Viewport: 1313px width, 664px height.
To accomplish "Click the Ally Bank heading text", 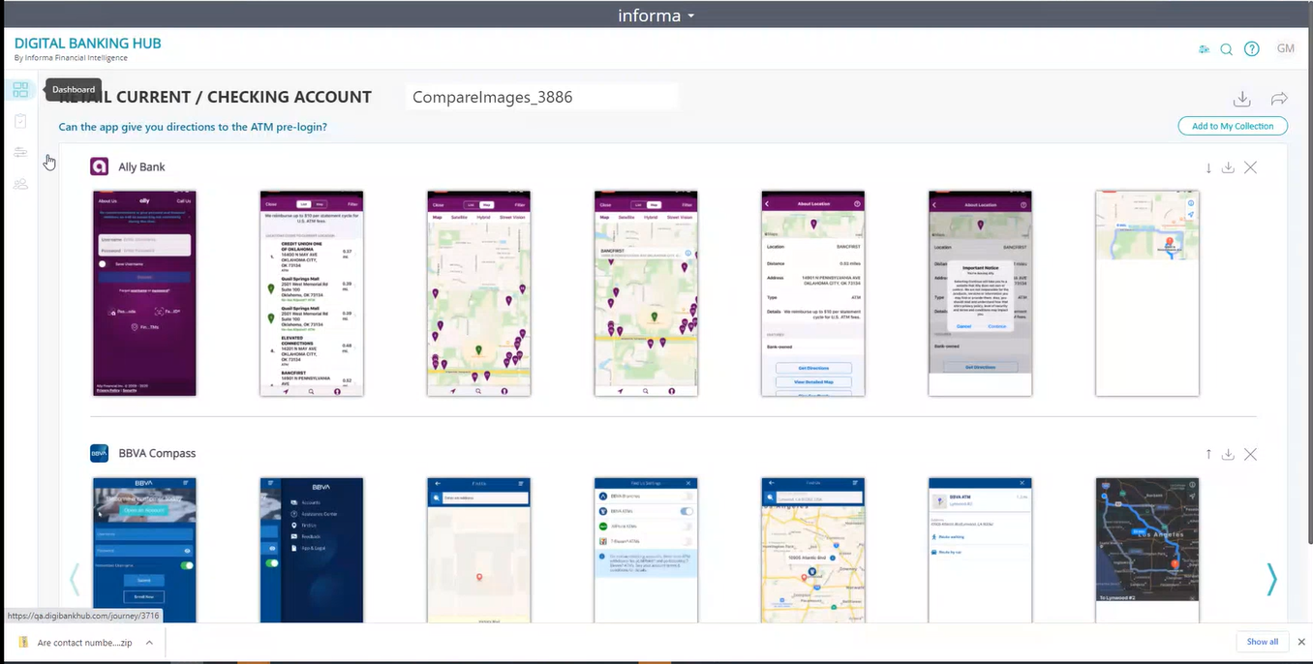I will pos(141,167).
